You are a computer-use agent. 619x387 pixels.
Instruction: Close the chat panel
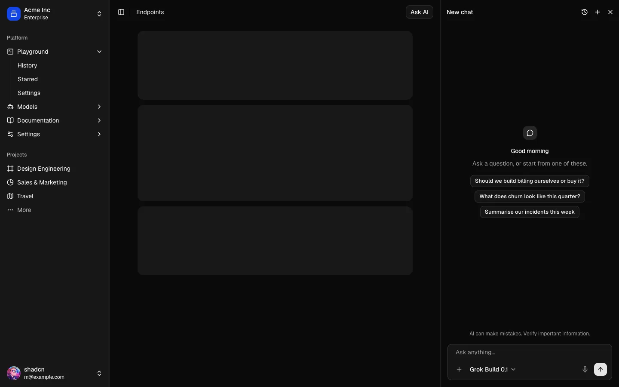(x=610, y=12)
